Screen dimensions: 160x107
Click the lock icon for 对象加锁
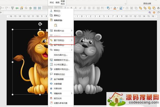[x=51, y=88]
